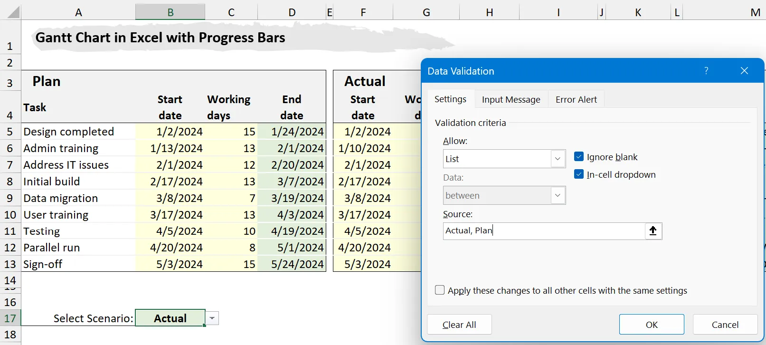766x345 pixels.
Task: Close the Data Validation dialog
Action: (744, 71)
